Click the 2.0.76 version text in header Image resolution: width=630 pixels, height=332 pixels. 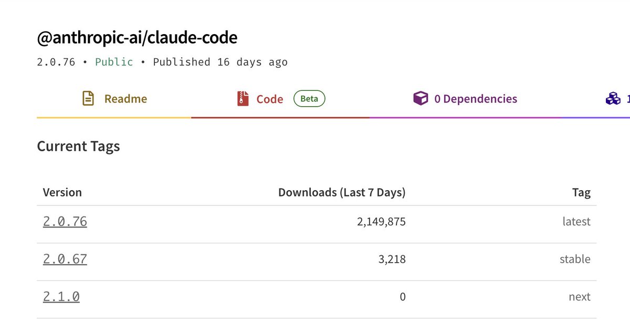[x=56, y=62]
